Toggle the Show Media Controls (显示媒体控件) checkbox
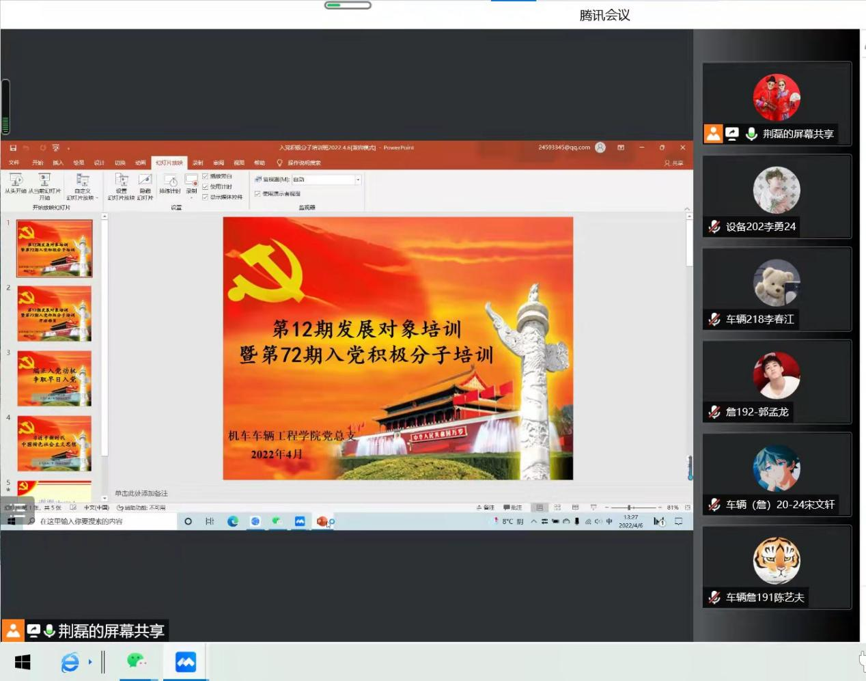Screen dimensions: 866x681 pyautogui.click(x=205, y=197)
